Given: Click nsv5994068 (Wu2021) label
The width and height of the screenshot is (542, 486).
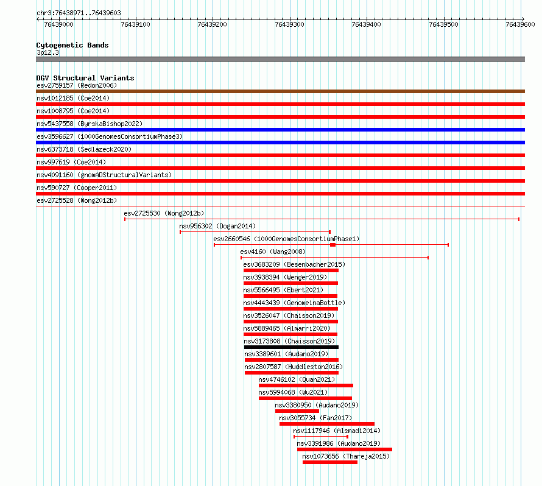Looking at the screenshot, I should (x=293, y=392).
